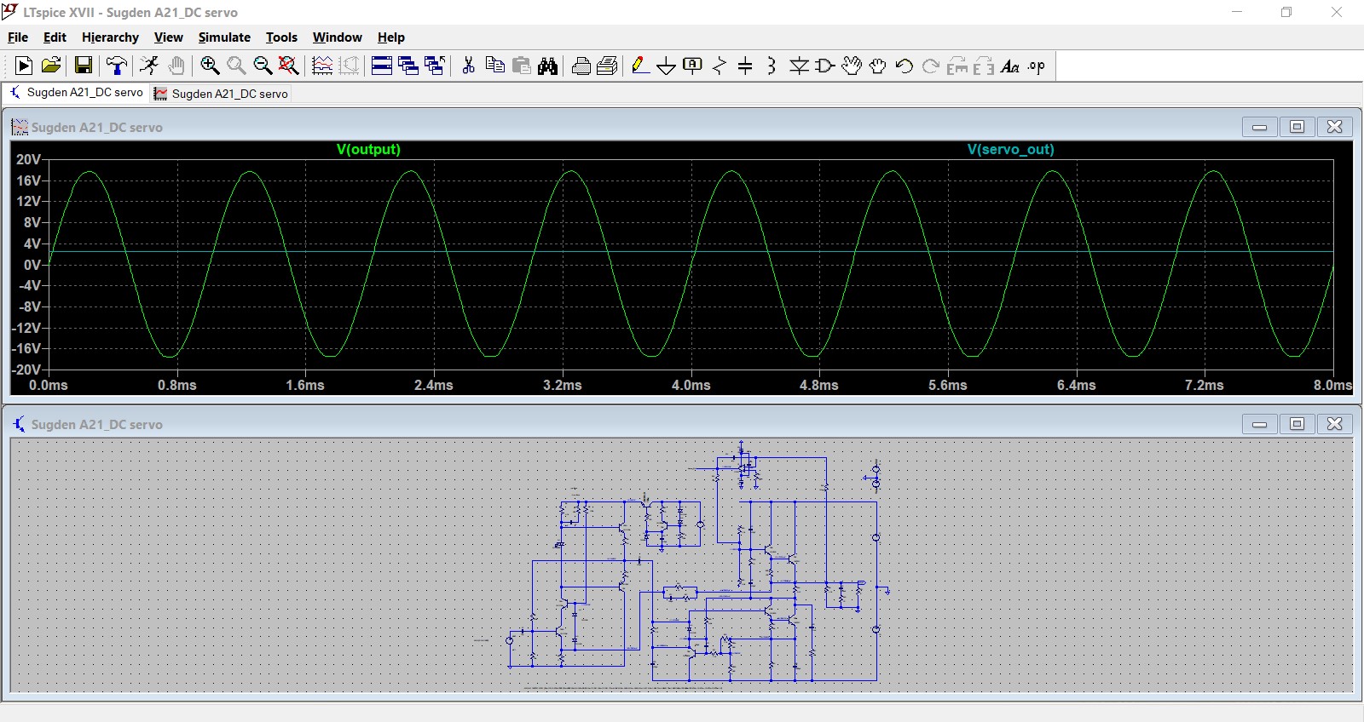
Task: Select the Drag closed-hand tool
Action: (878, 66)
